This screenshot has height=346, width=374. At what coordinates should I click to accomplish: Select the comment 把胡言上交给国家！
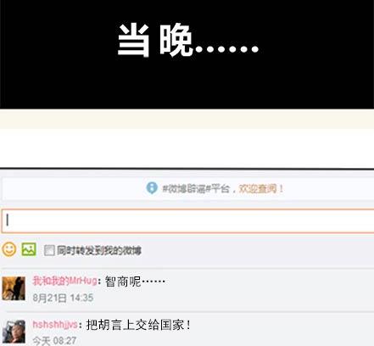click(138, 325)
